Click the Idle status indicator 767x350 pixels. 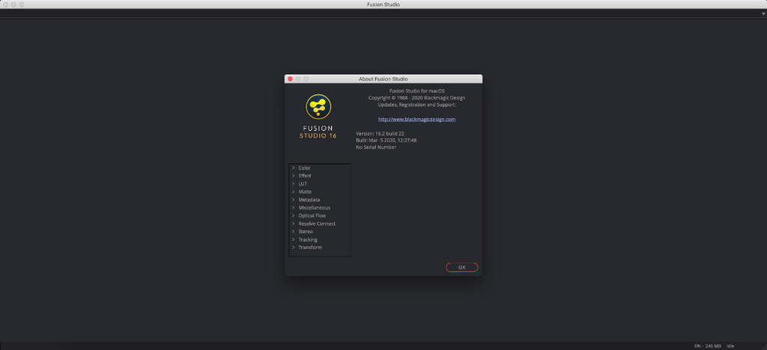click(x=730, y=346)
